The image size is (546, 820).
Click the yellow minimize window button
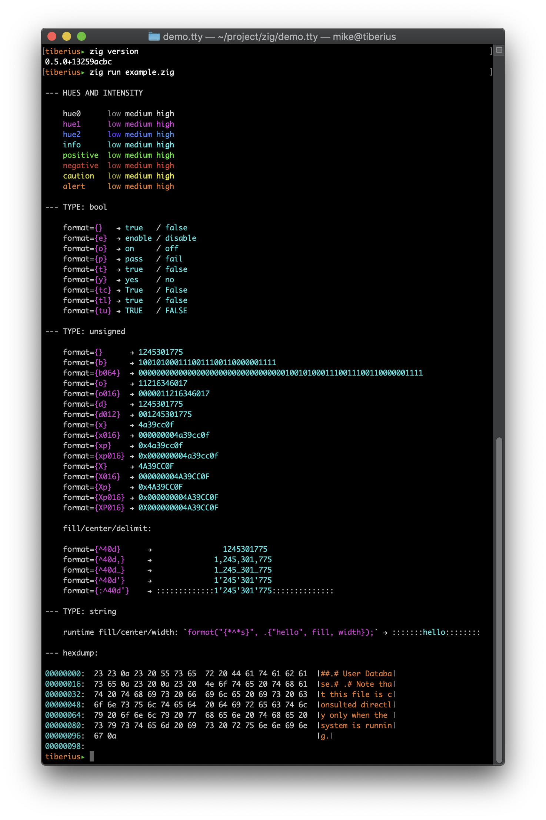[67, 36]
